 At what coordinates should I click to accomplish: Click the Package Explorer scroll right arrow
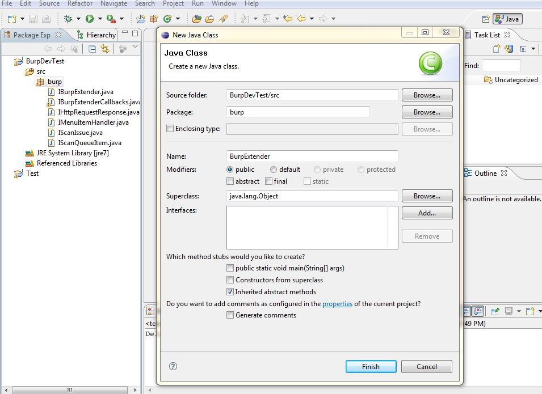(135, 390)
